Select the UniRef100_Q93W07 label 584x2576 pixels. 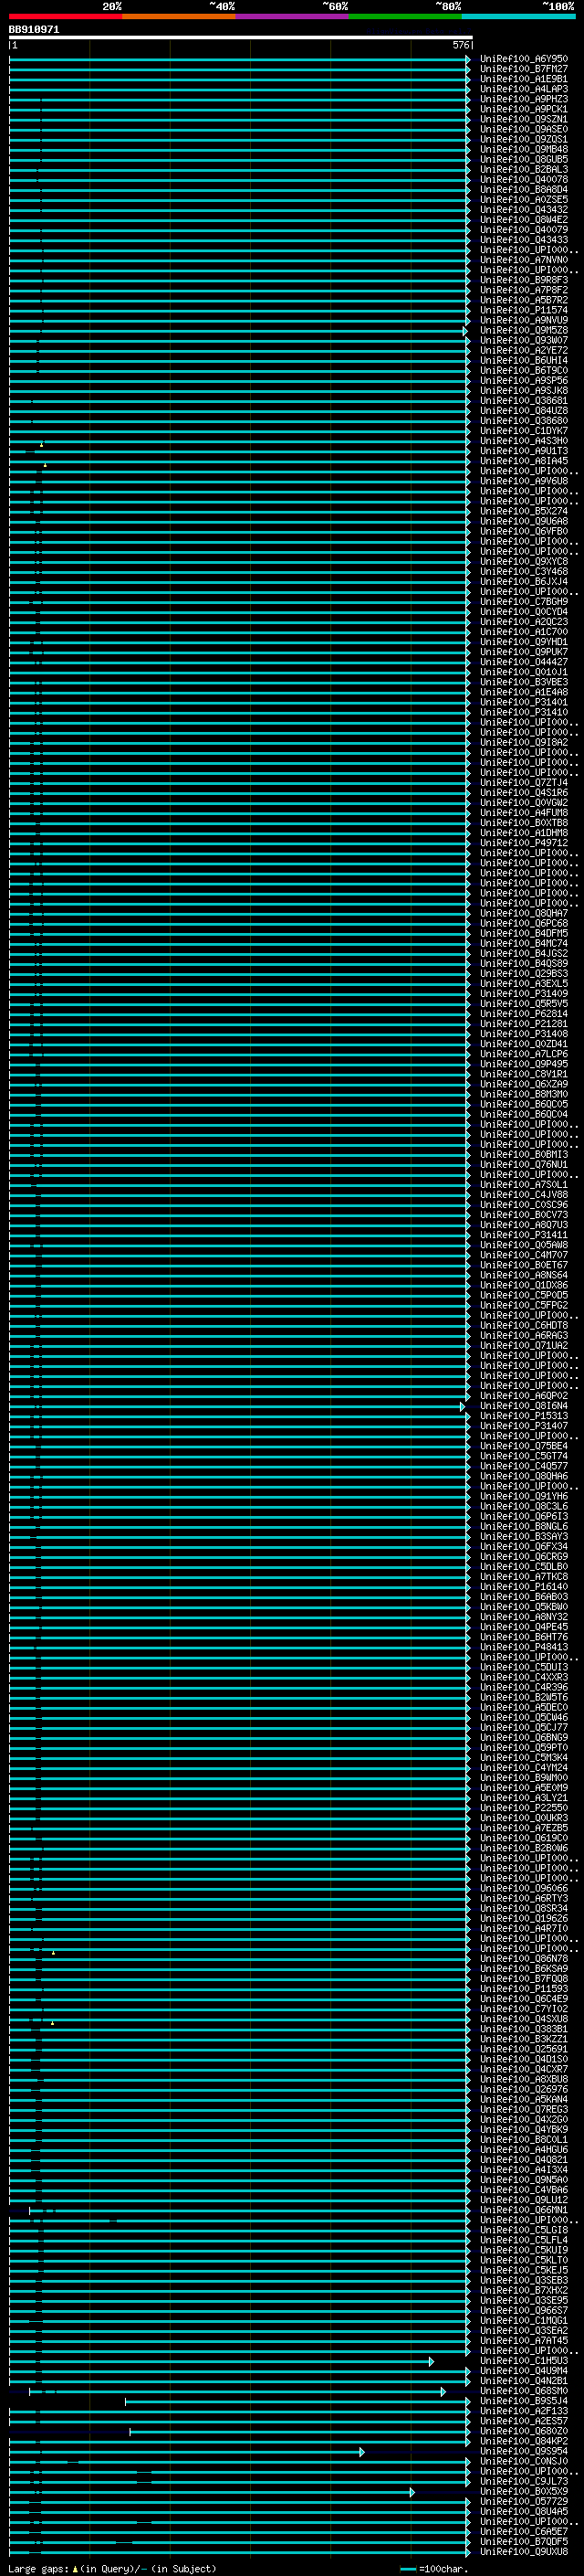524,340
